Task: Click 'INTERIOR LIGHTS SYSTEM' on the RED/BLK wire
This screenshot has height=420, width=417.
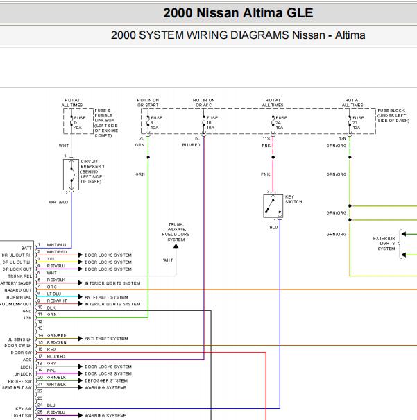Action: 112,283
